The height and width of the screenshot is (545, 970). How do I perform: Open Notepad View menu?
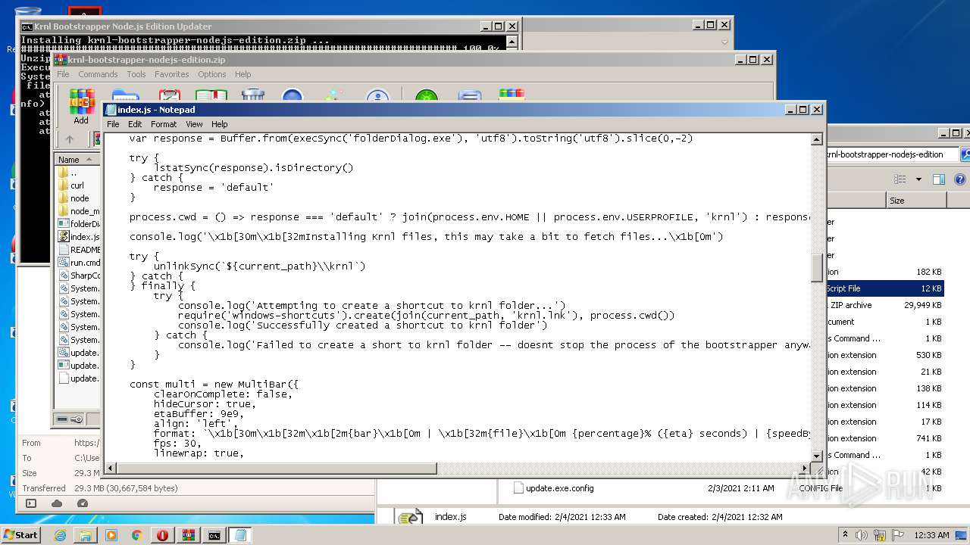tap(194, 124)
